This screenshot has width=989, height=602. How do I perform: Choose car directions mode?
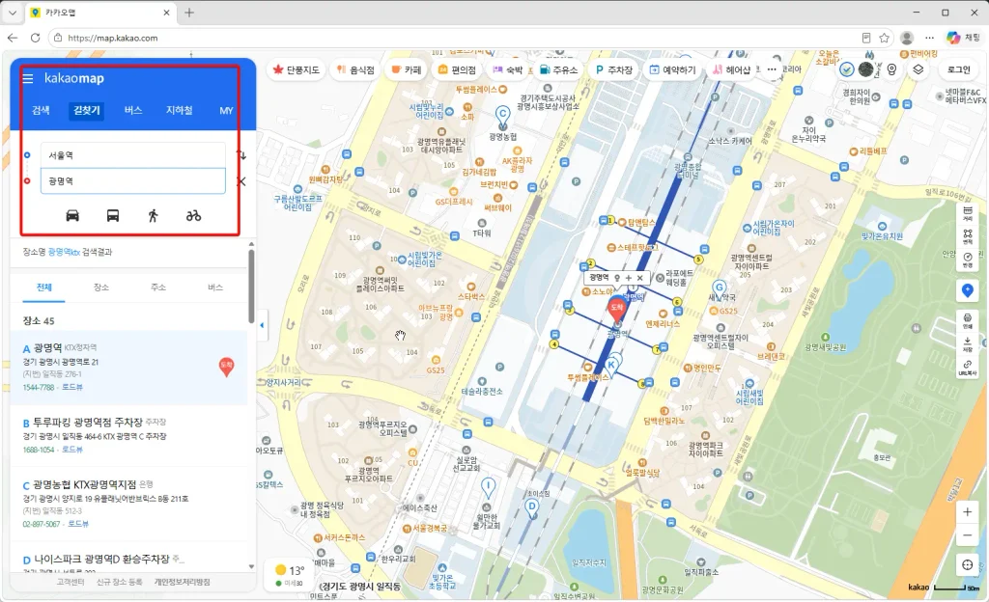72,216
